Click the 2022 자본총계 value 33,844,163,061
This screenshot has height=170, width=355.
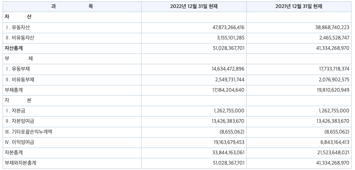point(229,153)
